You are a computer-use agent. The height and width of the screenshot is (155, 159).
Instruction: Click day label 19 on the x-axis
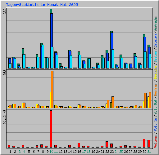93,152
